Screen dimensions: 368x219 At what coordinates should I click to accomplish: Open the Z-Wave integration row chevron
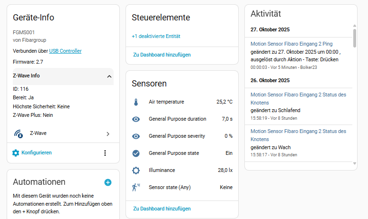click(108, 134)
